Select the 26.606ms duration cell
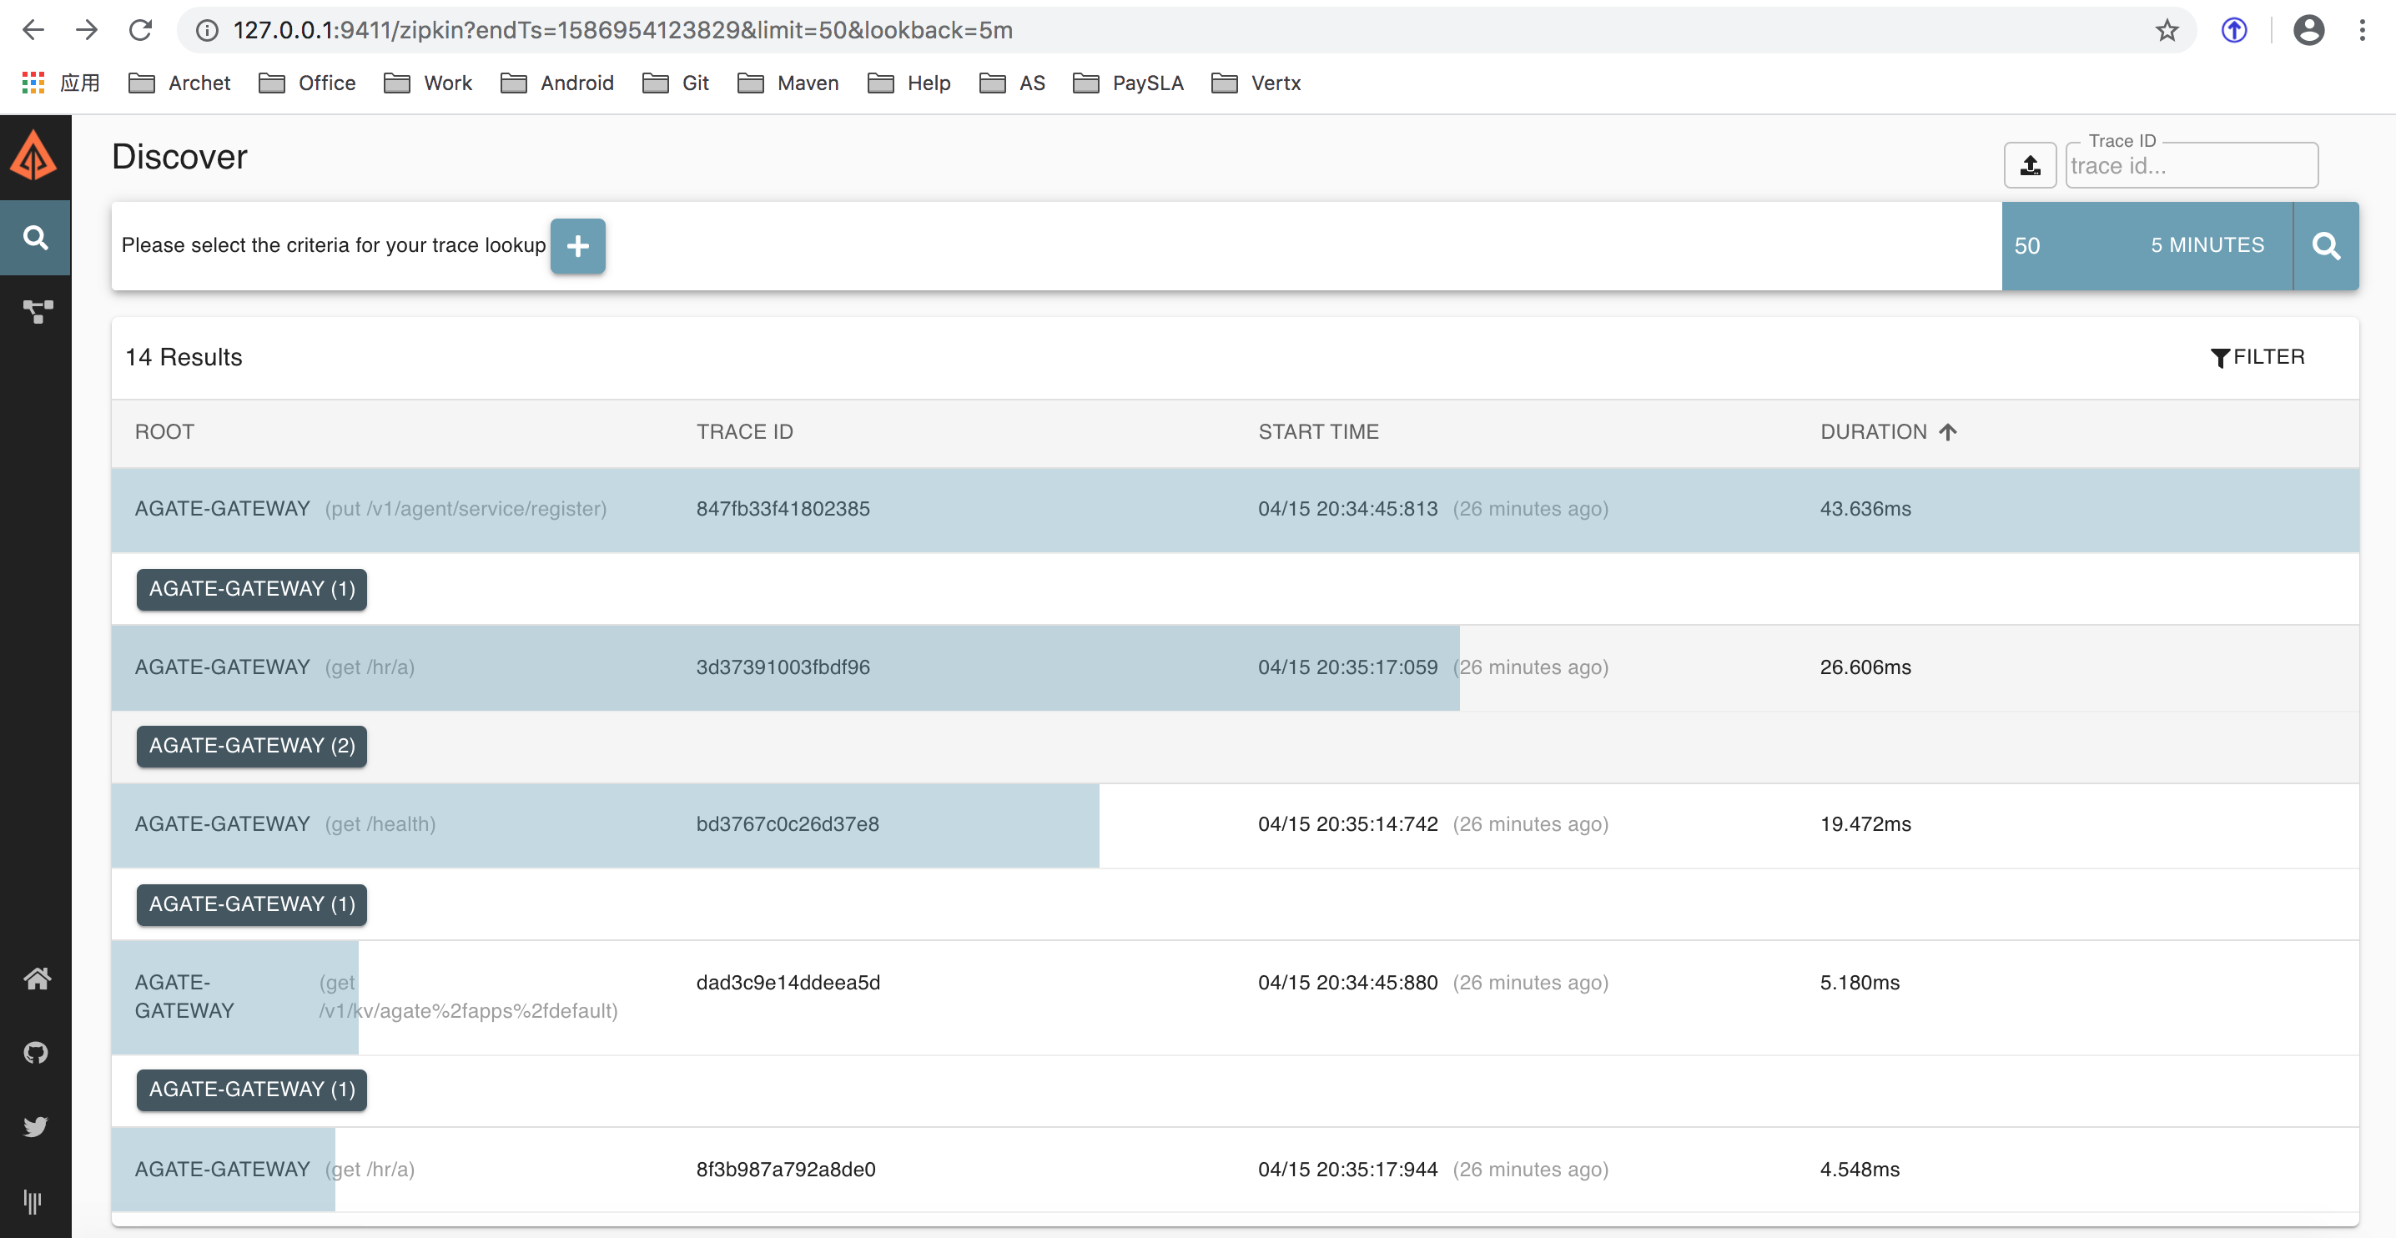The width and height of the screenshot is (2396, 1238). pyautogui.click(x=1866, y=667)
